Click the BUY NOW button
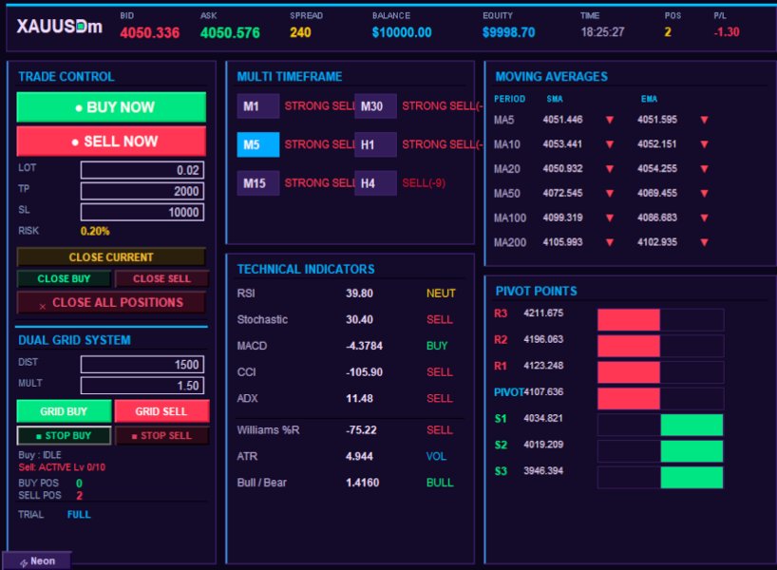This screenshot has height=570, width=777. (x=111, y=107)
